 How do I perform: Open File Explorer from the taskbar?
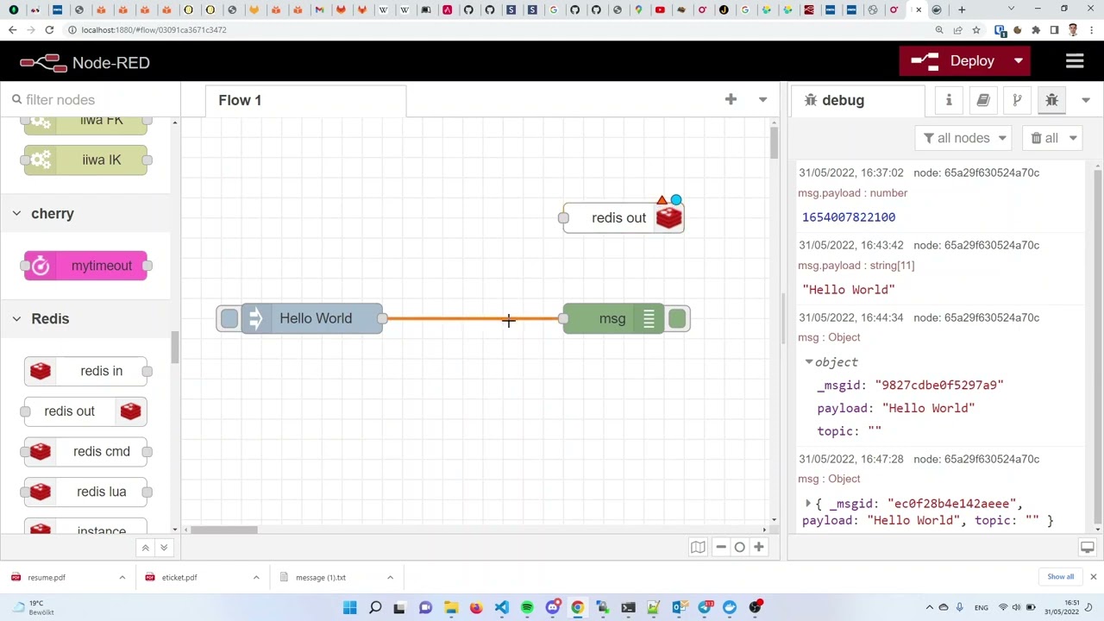(451, 608)
